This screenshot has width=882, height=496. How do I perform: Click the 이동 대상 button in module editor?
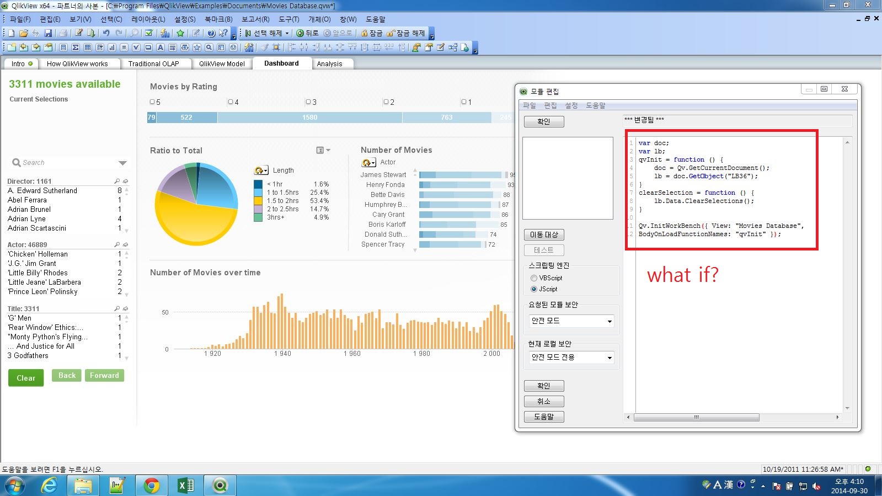[x=544, y=235]
